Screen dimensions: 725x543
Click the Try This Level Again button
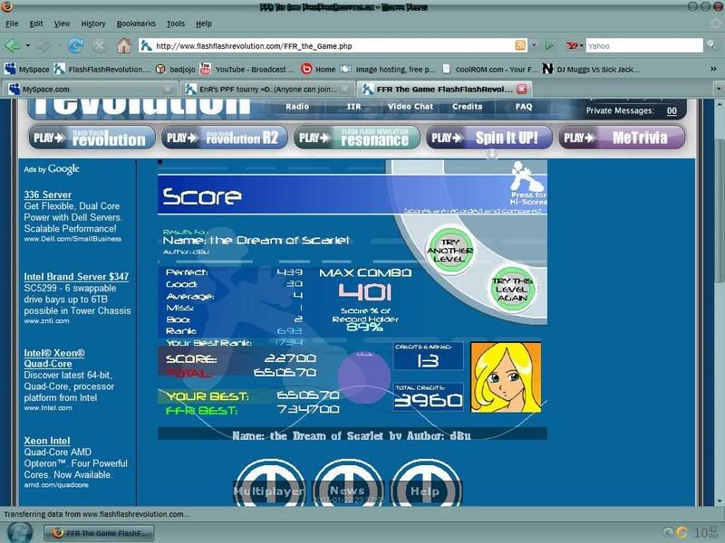point(510,288)
